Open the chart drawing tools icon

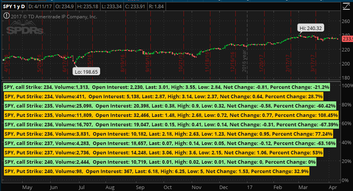tap(346, 6)
